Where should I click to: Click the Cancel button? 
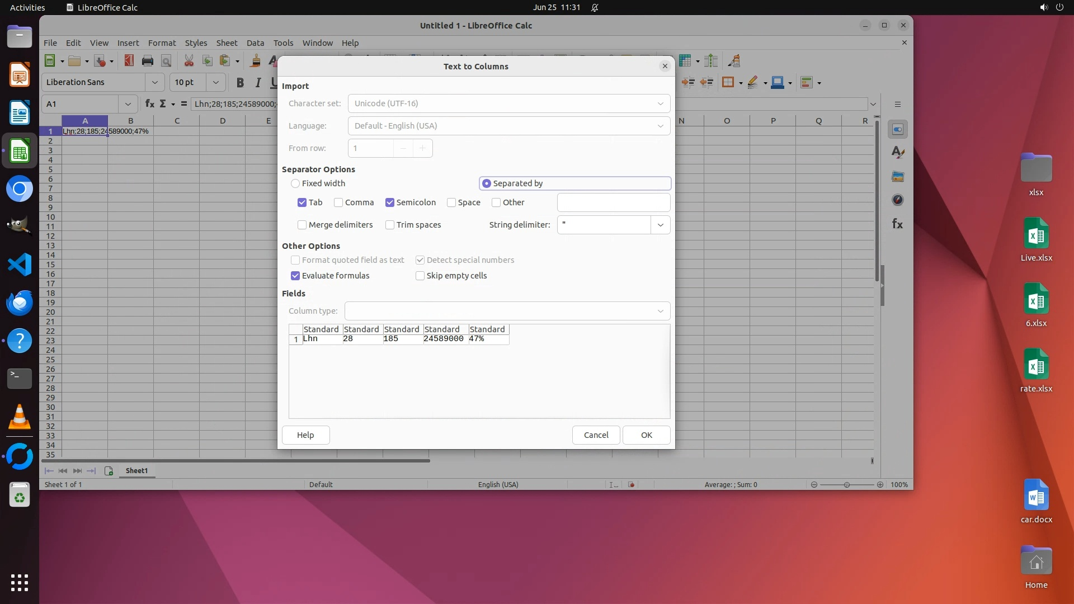[596, 435]
